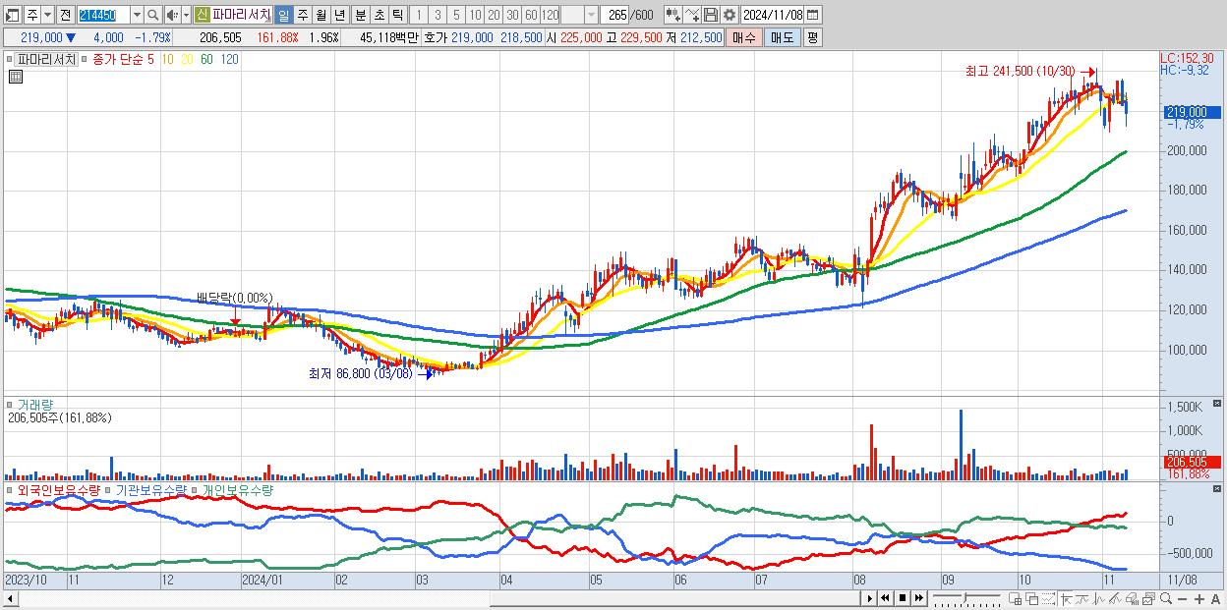The height and width of the screenshot is (610, 1227).
Task: Click the stock search magnifier icon
Action: click(x=152, y=15)
